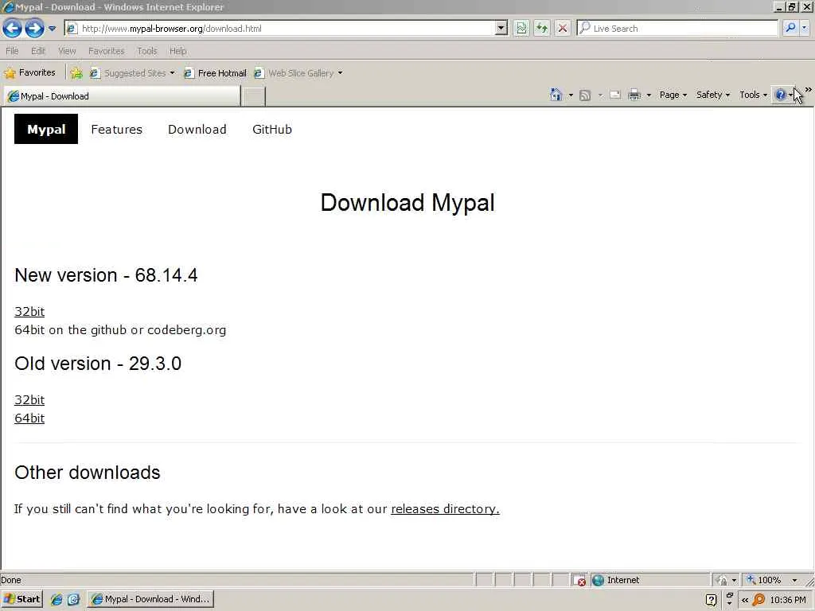Viewport: 815px width, 611px height.
Task: Select the Mypal - Download tab
Action: pos(122,96)
